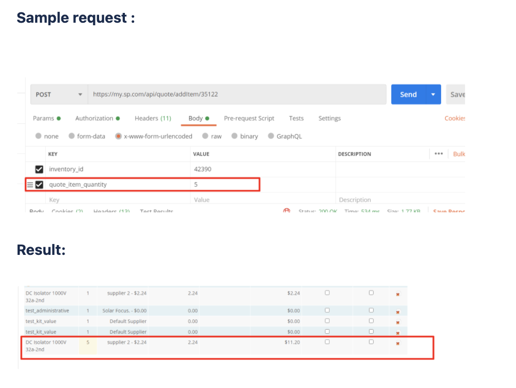Click the Cookies link
The image size is (516, 388).
point(455,118)
